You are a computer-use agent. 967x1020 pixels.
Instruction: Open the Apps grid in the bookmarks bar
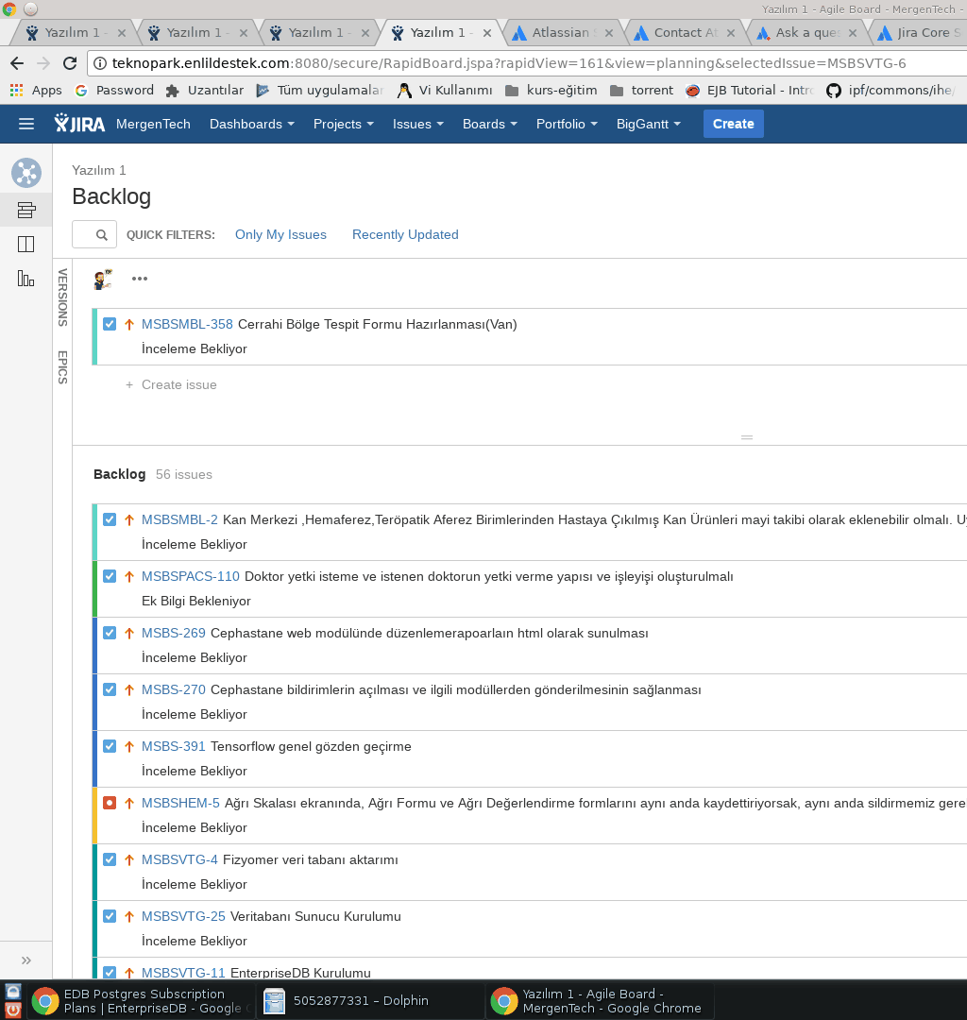click(x=36, y=91)
